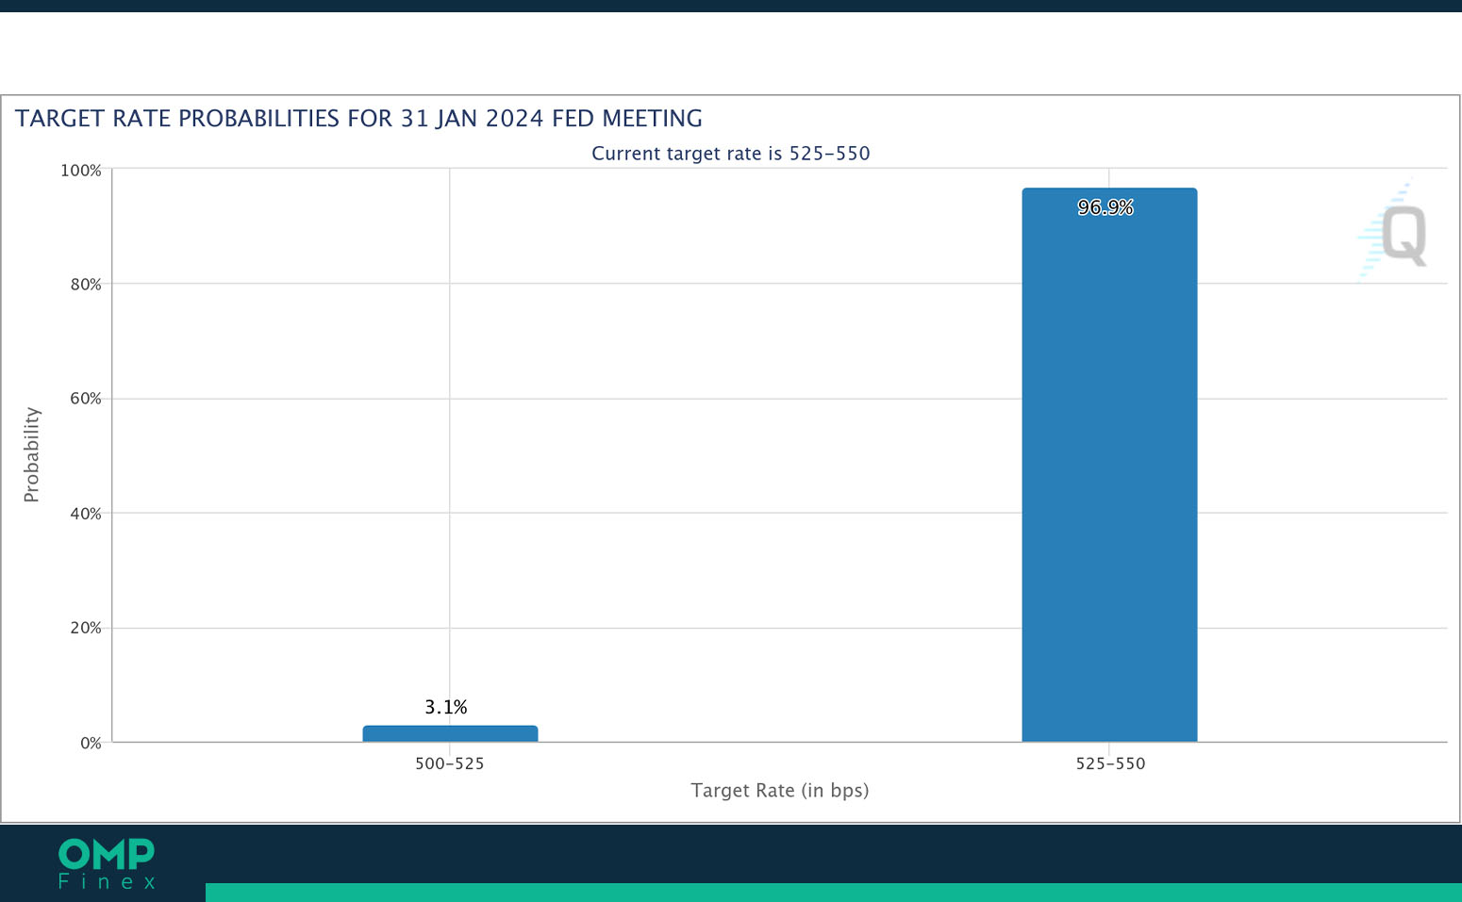Click the 20% y-axis tick label
1462x902 pixels.
[86, 628]
